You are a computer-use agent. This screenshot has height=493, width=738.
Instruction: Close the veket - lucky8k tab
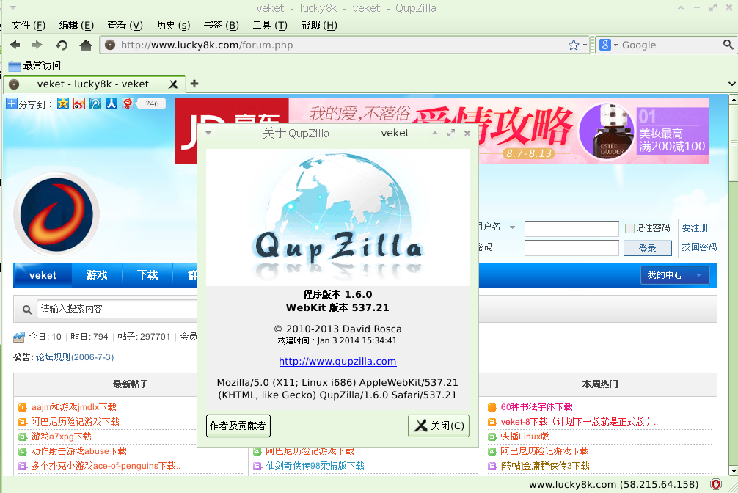[172, 84]
